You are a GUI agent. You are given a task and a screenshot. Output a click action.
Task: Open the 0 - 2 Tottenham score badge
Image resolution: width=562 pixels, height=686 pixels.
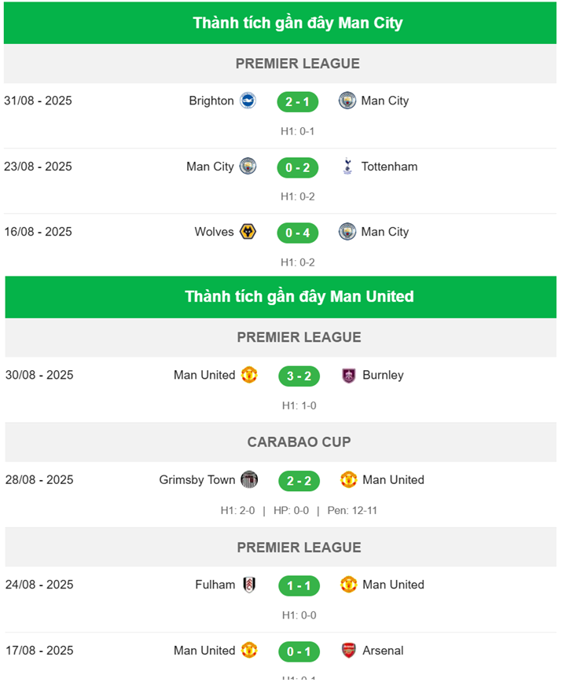[x=298, y=167]
